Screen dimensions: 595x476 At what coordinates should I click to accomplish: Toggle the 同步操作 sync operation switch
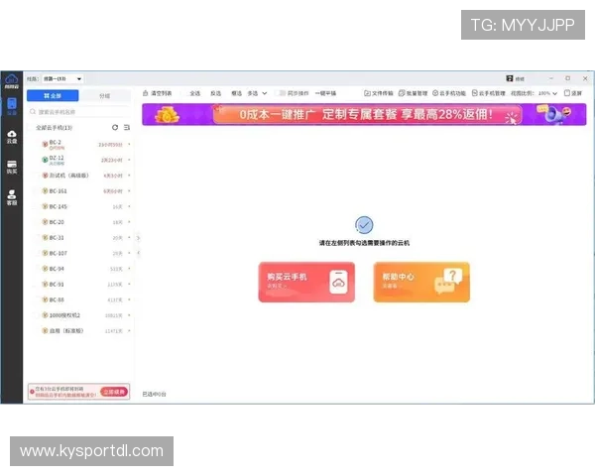click(282, 93)
